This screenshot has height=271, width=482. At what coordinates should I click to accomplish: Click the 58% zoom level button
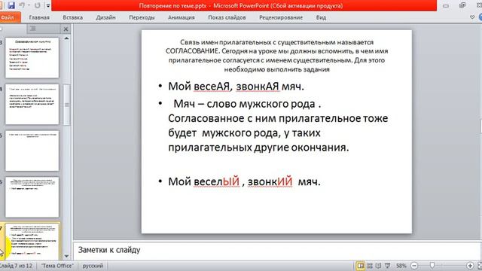tap(401, 266)
